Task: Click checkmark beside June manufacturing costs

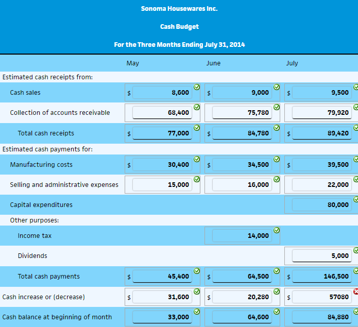Action: 277,159
